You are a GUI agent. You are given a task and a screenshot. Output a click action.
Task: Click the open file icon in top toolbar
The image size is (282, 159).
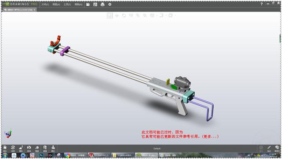[88, 4]
